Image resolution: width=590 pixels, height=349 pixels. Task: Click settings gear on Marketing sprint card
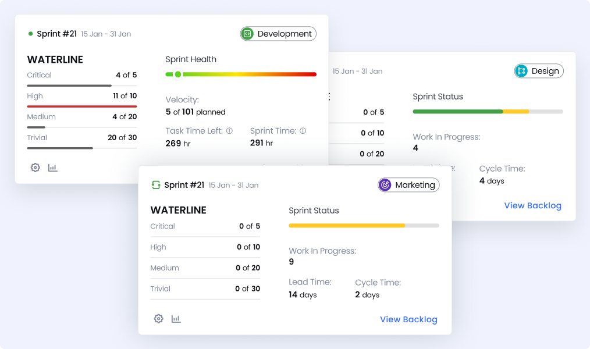[158, 319]
